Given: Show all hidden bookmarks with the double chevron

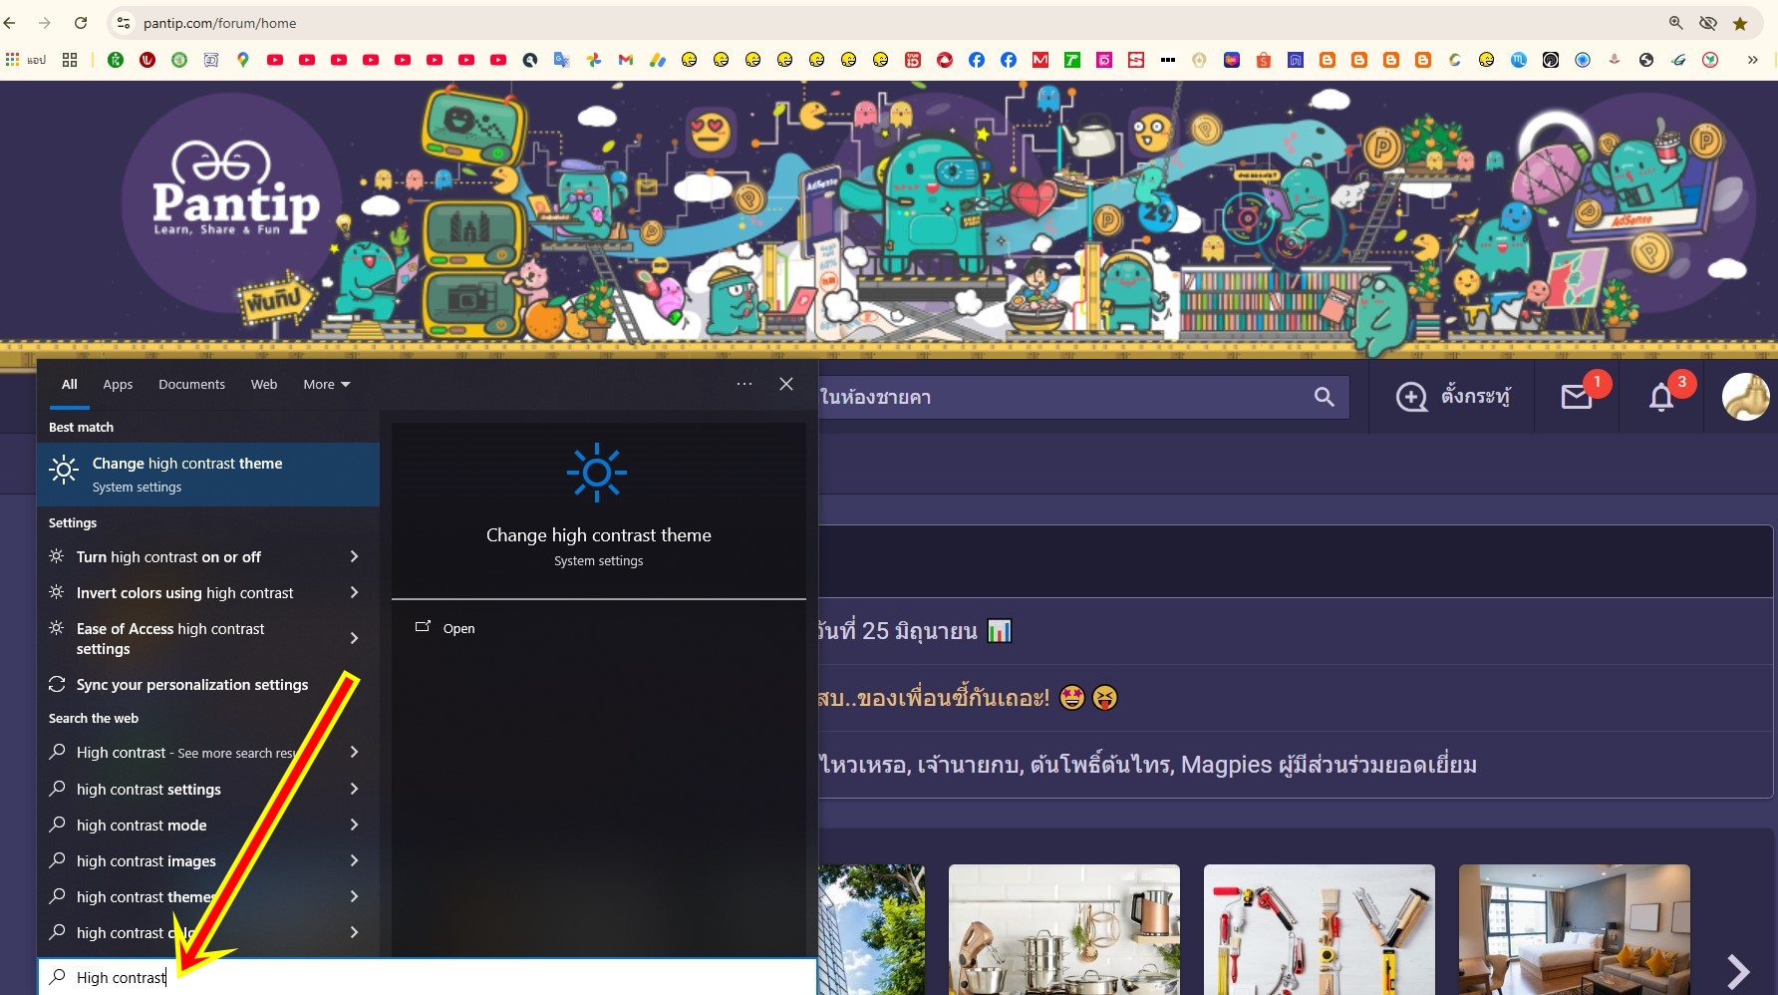Looking at the screenshot, I should click(x=1752, y=60).
